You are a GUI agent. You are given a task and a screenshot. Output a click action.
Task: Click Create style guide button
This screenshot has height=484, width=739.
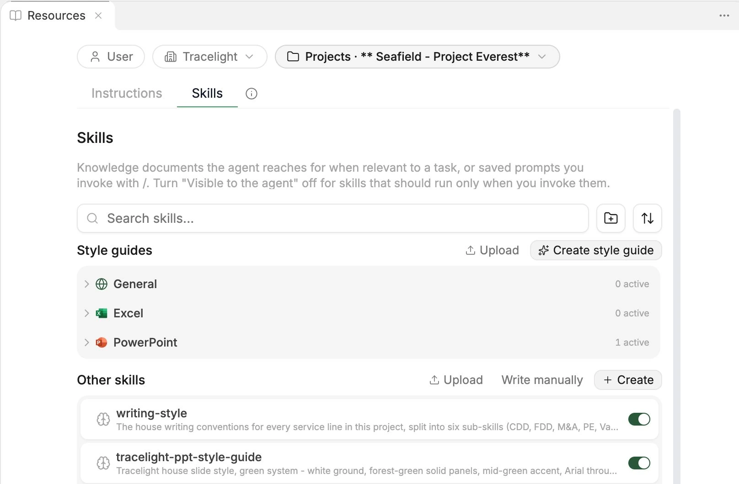(596, 250)
